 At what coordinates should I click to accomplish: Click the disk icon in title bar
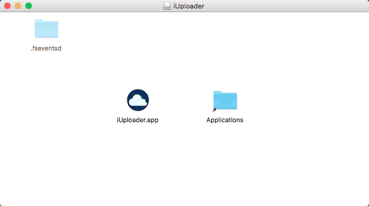click(x=167, y=6)
